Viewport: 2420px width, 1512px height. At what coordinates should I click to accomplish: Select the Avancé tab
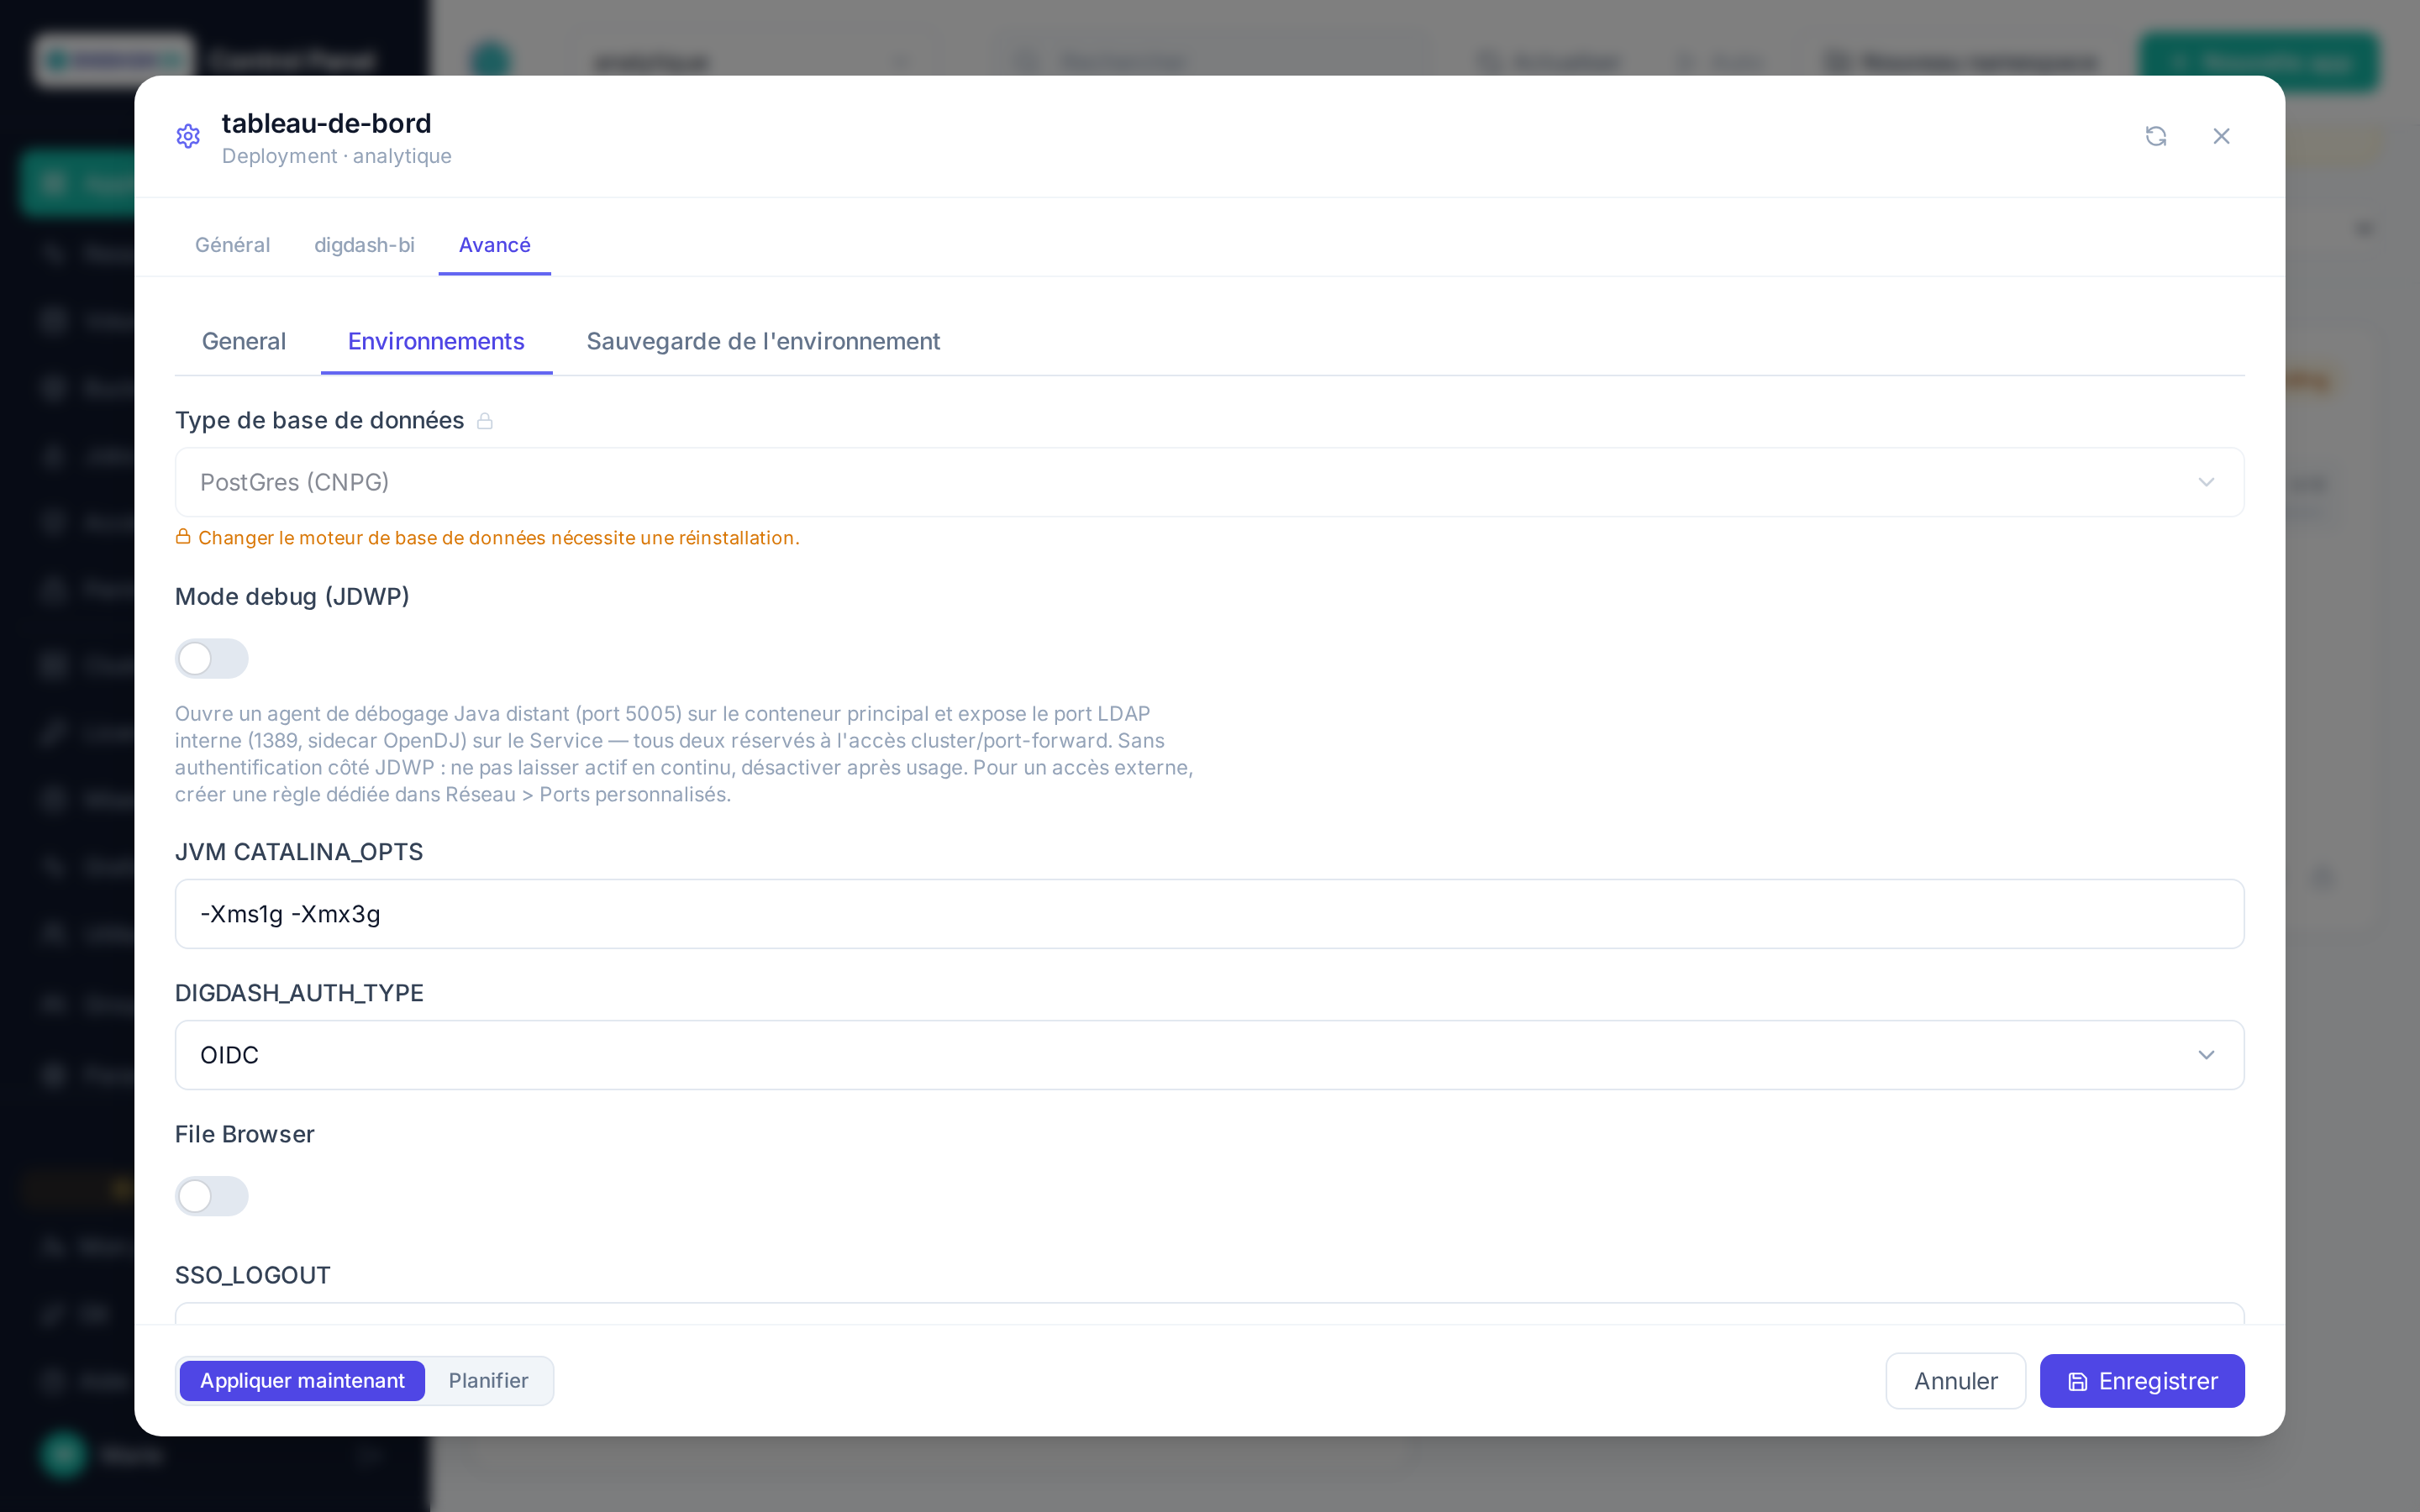(494, 245)
